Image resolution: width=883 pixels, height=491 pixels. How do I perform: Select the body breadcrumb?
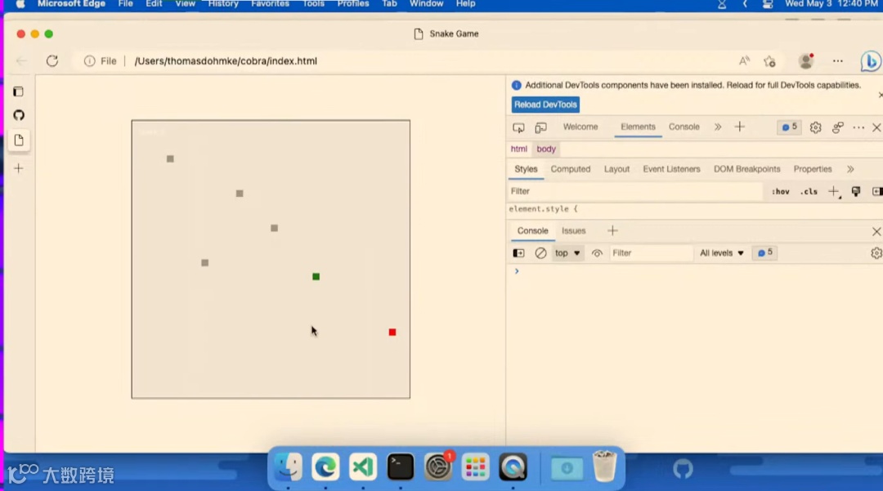[x=545, y=149]
